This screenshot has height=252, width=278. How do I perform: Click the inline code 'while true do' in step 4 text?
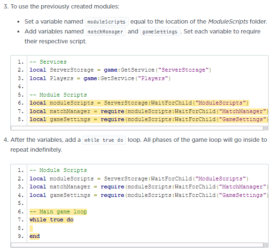[104, 140]
